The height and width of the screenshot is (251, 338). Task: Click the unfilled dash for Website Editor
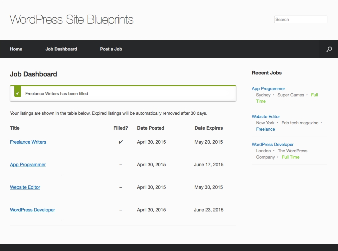[121, 188]
